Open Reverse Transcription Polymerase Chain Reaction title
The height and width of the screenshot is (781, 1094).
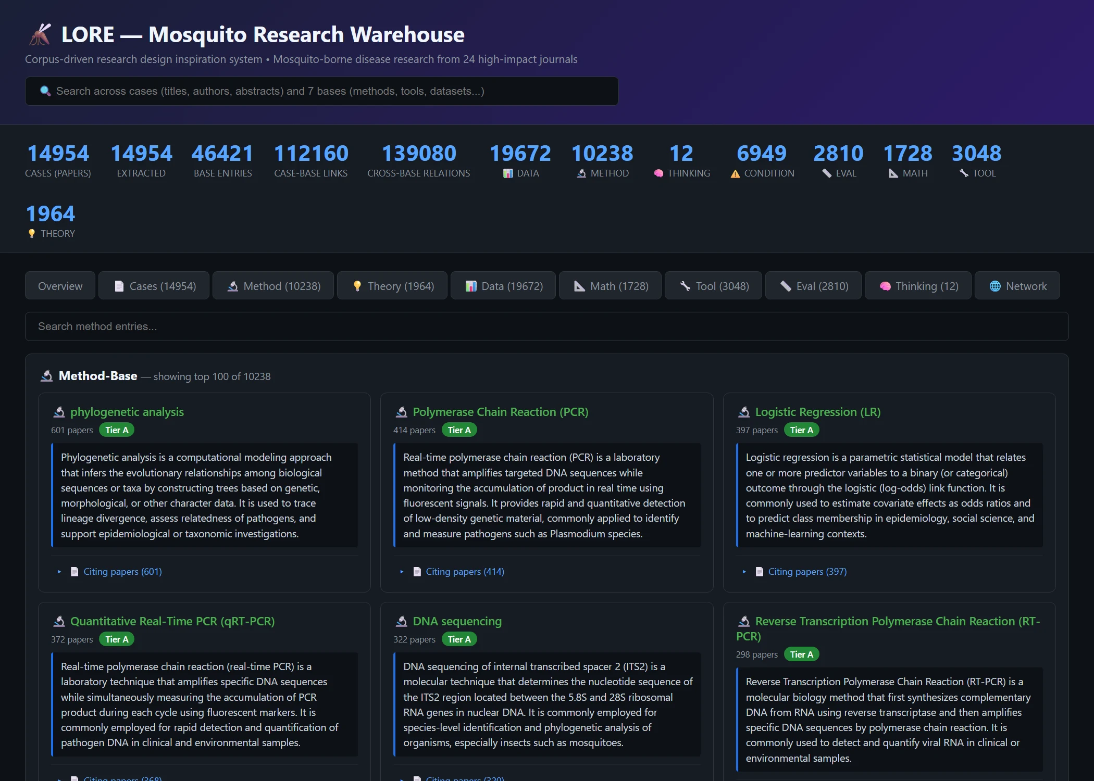click(888, 628)
